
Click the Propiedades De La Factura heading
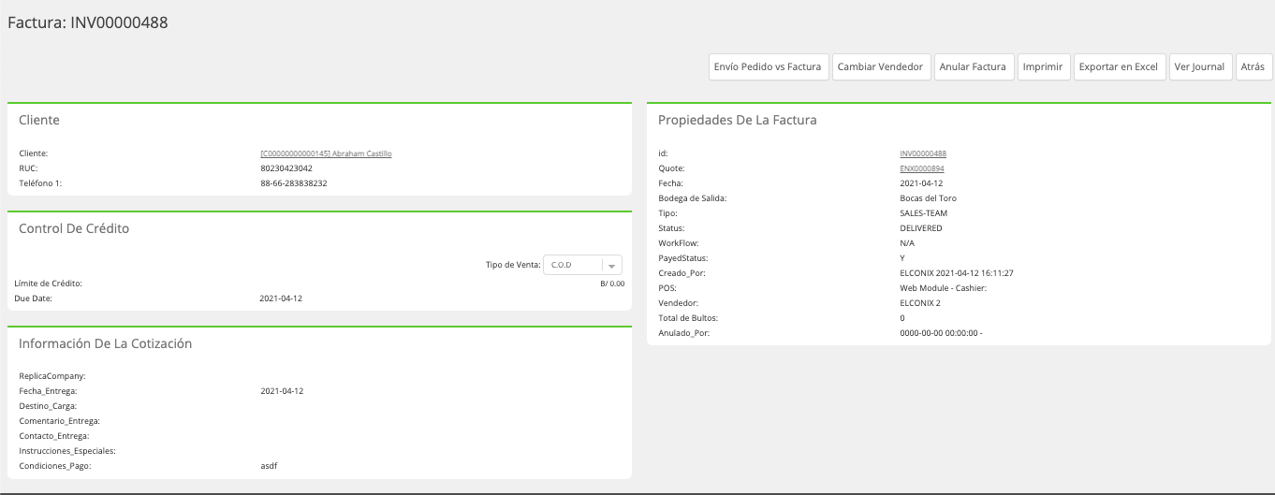coord(738,120)
